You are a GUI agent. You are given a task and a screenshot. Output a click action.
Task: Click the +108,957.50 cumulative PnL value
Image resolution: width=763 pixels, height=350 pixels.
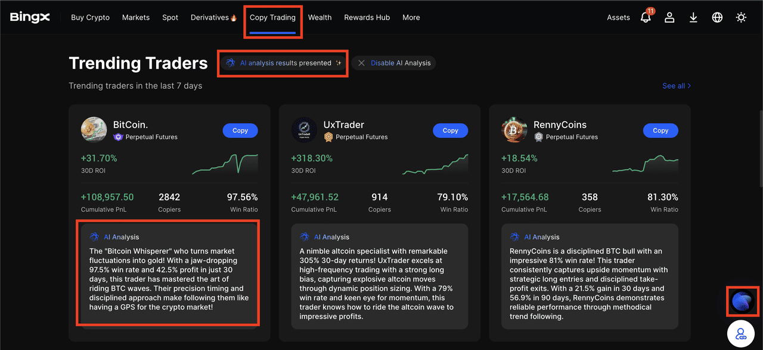[107, 197]
